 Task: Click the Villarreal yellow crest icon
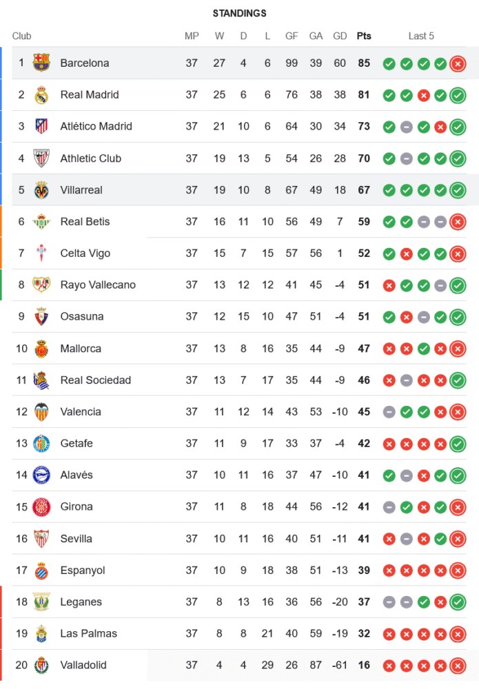tap(41, 189)
